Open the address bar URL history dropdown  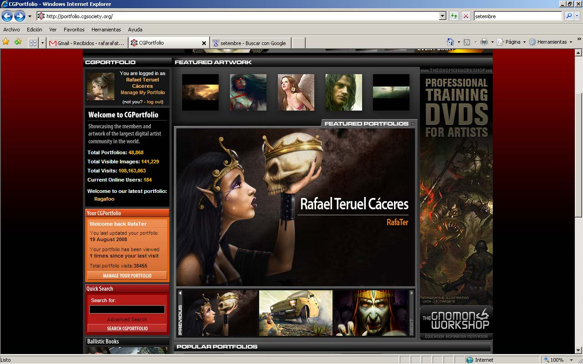442,16
